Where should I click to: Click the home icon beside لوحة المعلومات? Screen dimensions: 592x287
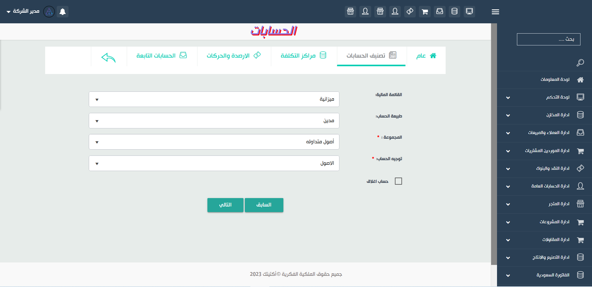tap(580, 80)
